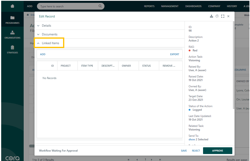Click the side panel scrollbar

click(233, 65)
